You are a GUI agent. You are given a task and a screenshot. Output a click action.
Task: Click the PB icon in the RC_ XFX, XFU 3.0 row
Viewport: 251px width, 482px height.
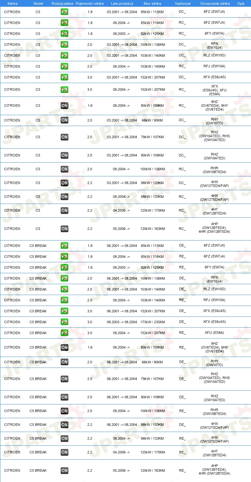coord(64,89)
